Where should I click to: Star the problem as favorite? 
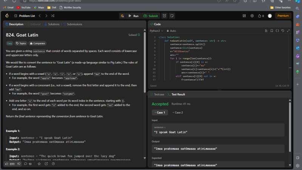click(x=39, y=164)
